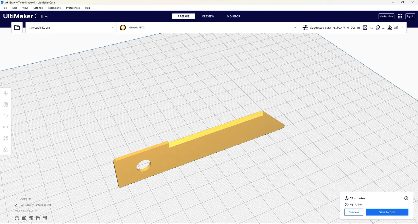Click the build plate adhesion icon
Image resolution: width=418 pixels, height=224 pixels.
click(390, 27)
